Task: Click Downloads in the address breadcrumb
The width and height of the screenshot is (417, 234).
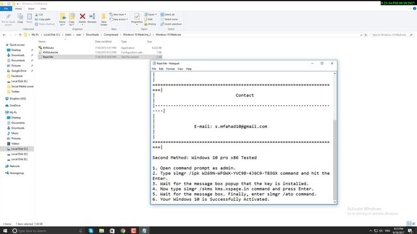Action: tap(93, 34)
